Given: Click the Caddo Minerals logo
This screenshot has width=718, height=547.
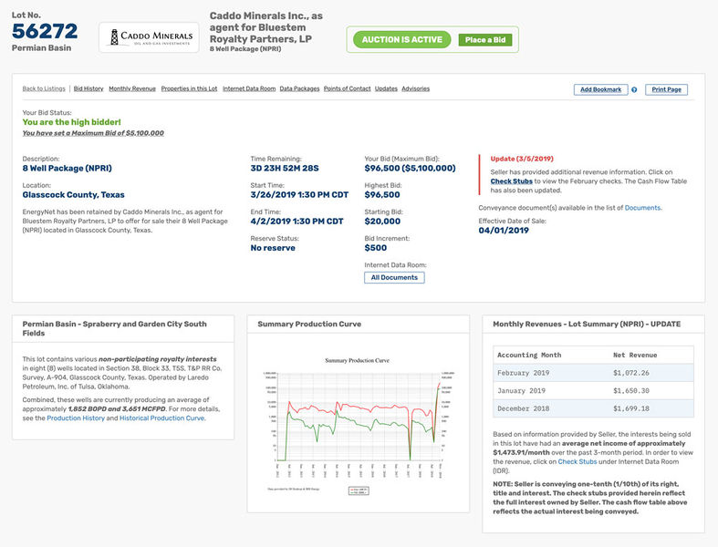Looking at the screenshot, I should click(149, 37).
